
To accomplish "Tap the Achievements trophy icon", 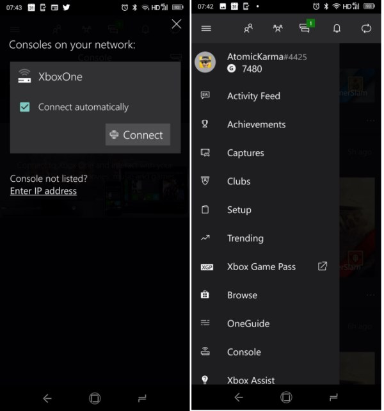I will coord(205,124).
